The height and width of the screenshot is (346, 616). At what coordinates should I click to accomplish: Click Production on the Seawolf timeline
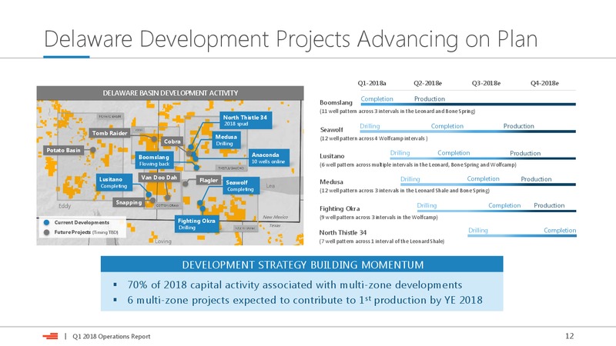pos(518,126)
